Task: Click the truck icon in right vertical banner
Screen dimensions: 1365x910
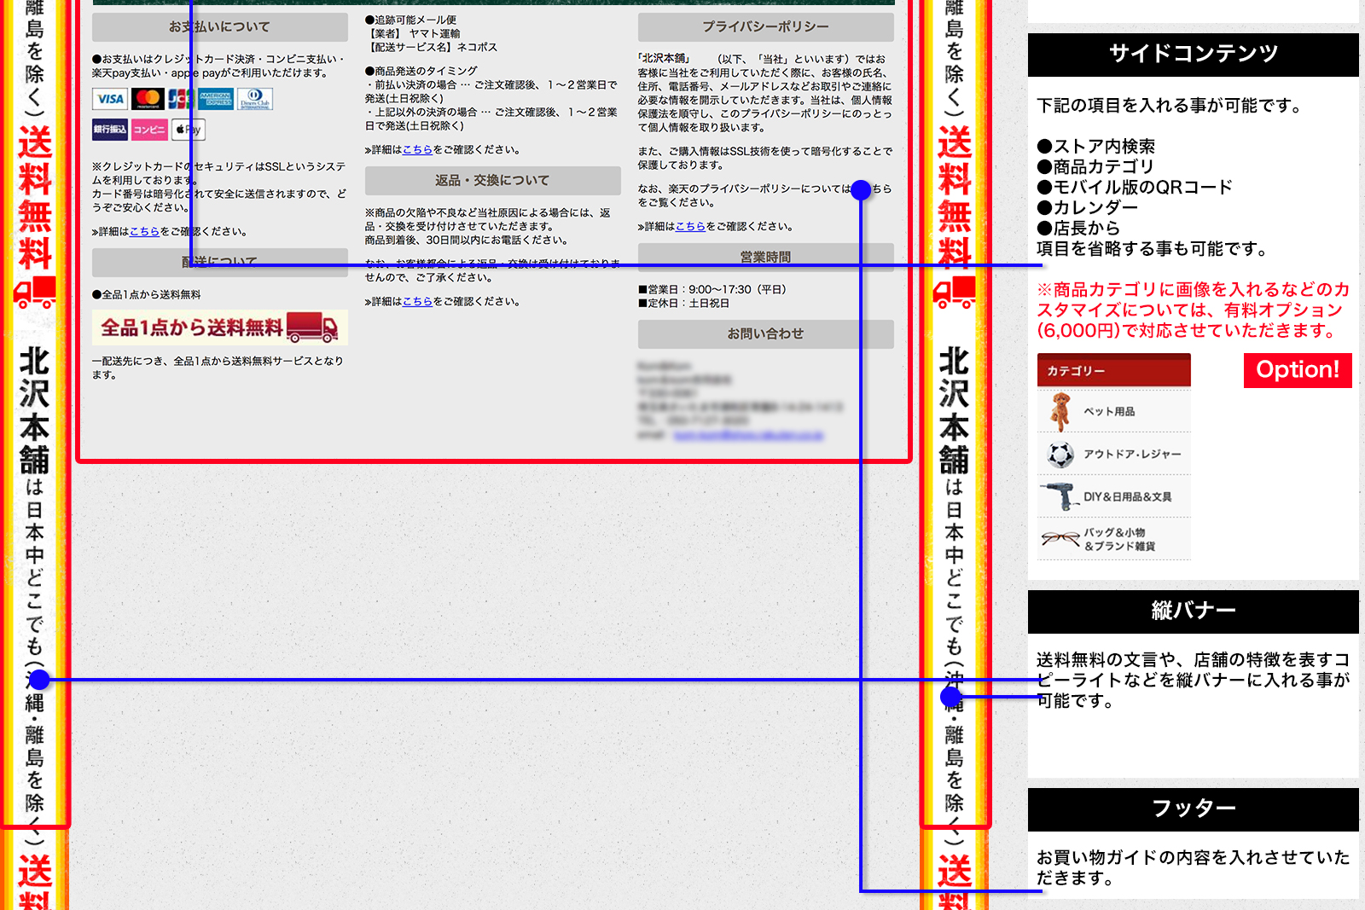Action: (954, 293)
